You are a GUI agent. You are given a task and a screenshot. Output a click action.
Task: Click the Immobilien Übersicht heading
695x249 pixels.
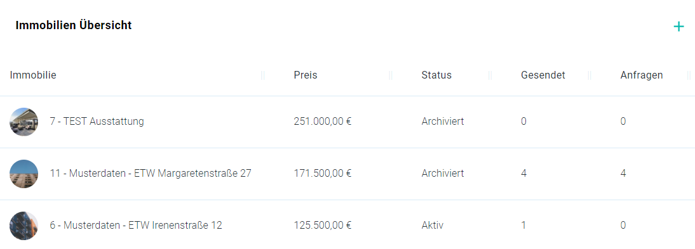click(74, 25)
